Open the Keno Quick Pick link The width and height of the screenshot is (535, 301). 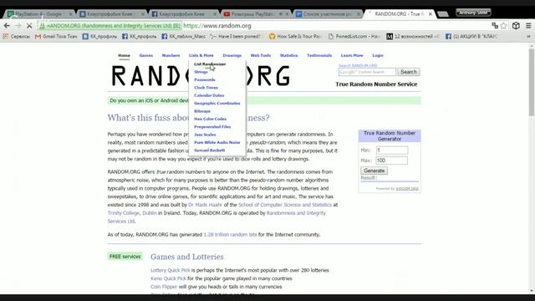click(x=169, y=278)
